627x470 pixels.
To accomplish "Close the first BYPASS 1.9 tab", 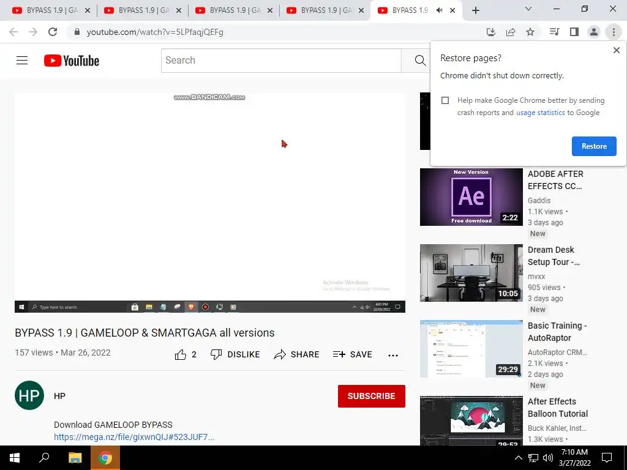I will coord(88,10).
